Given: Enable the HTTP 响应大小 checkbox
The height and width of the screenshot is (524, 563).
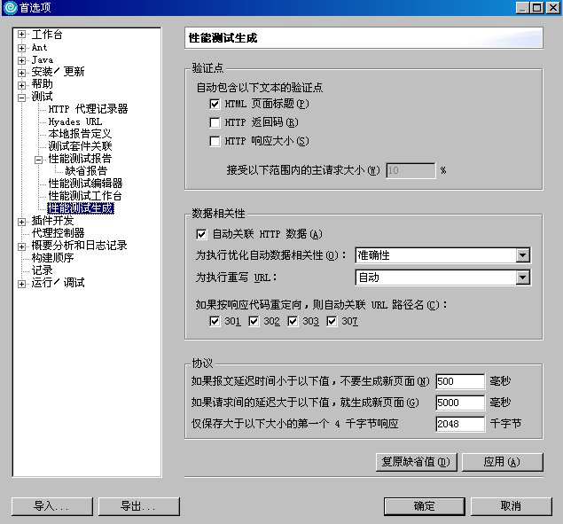Looking at the screenshot, I should (x=215, y=141).
